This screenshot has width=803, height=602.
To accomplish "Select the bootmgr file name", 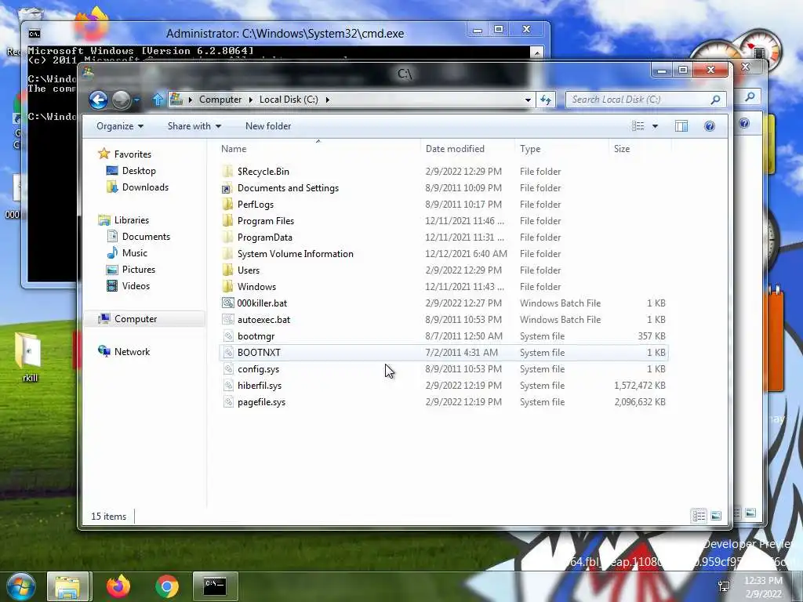I will [256, 336].
